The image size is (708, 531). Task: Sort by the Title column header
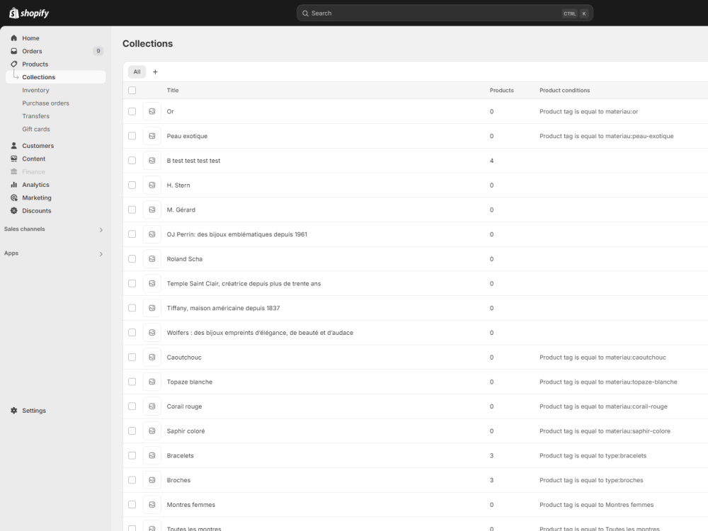point(173,91)
